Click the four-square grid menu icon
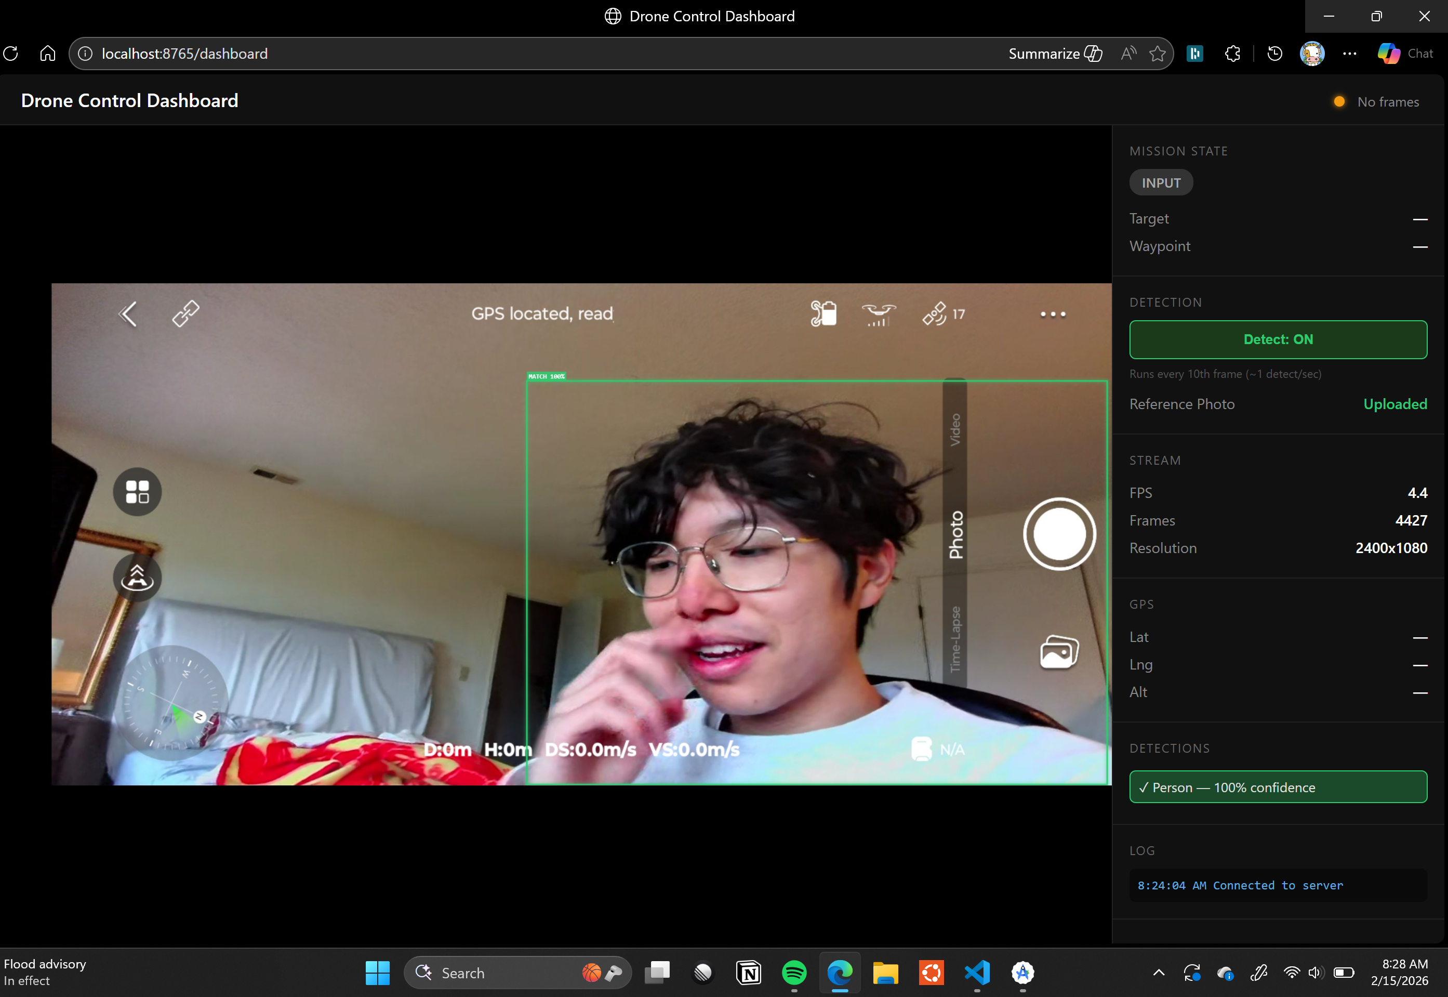Viewport: 1448px width, 997px height. pyautogui.click(x=137, y=492)
